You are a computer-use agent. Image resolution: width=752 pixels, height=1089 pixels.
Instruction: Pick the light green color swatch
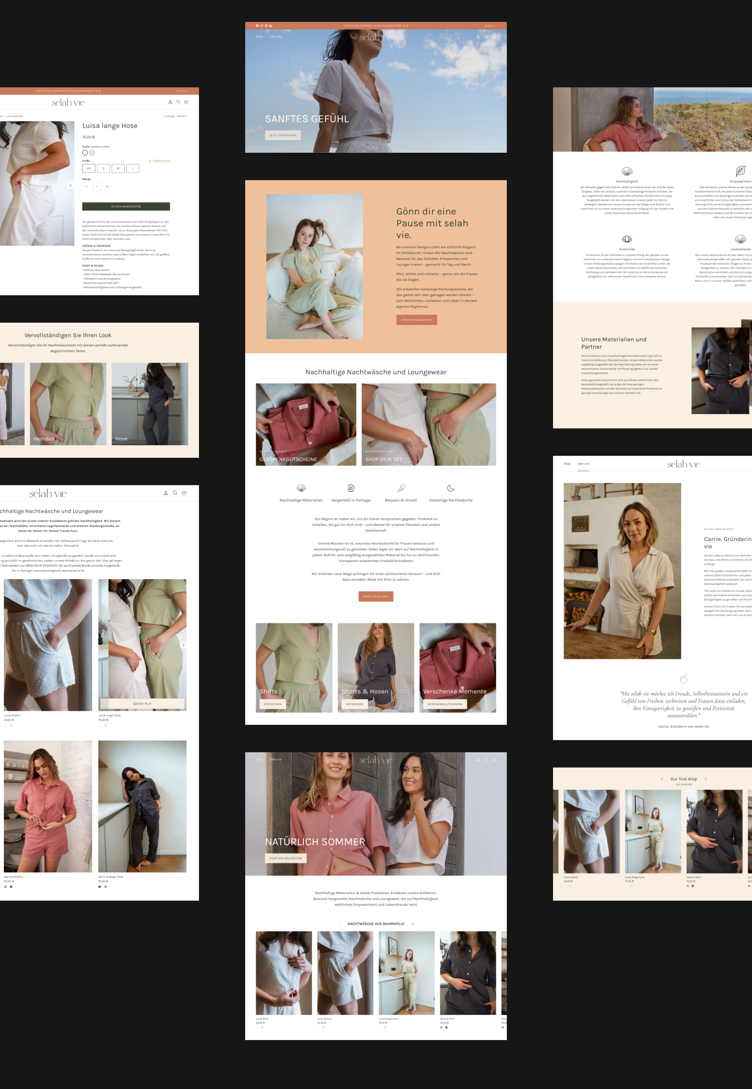pos(92,153)
